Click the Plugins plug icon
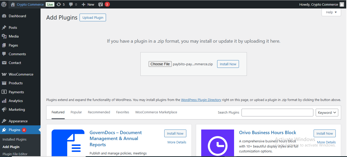Screen dimensions: 347x157 (4, 130)
